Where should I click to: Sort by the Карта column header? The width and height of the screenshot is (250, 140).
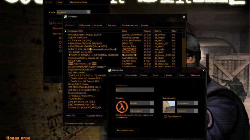(x=162, y=31)
